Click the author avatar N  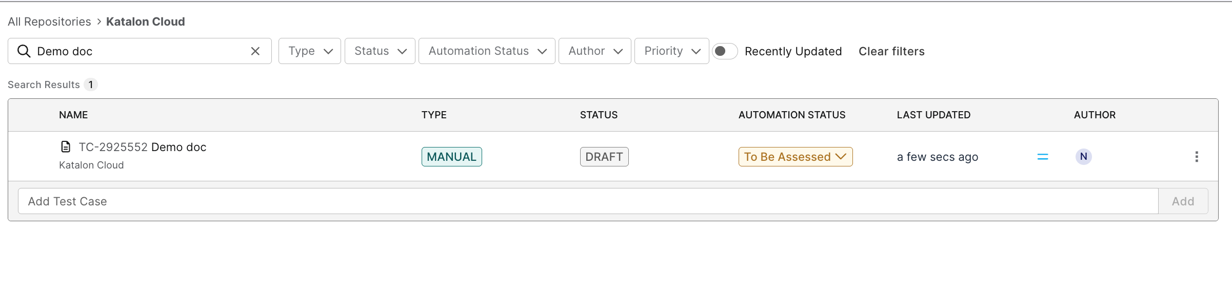1083,157
